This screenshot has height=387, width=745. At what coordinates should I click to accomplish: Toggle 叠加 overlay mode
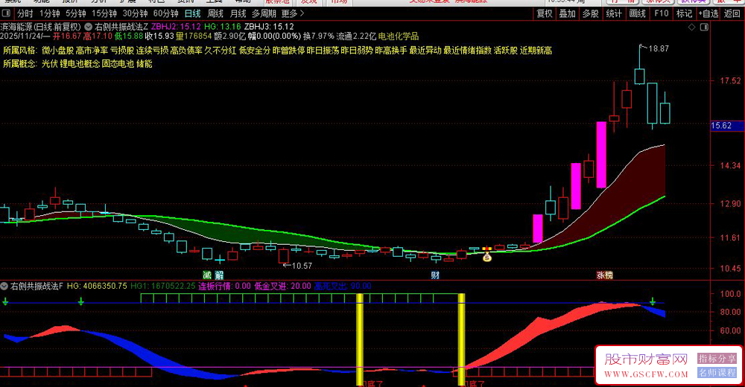(x=567, y=13)
